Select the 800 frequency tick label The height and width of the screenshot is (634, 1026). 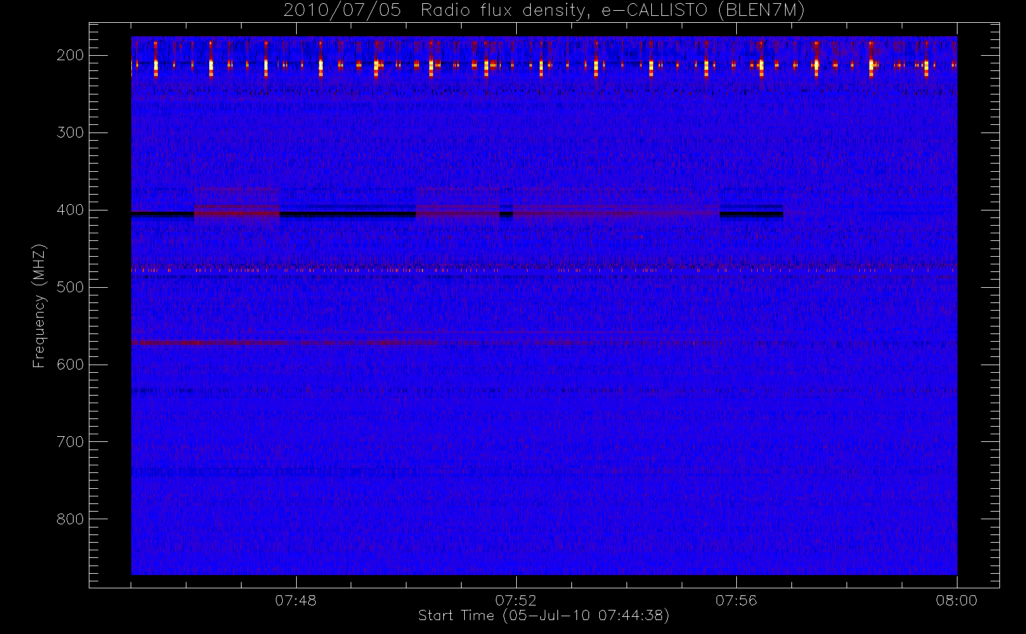click(x=70, y=519)
